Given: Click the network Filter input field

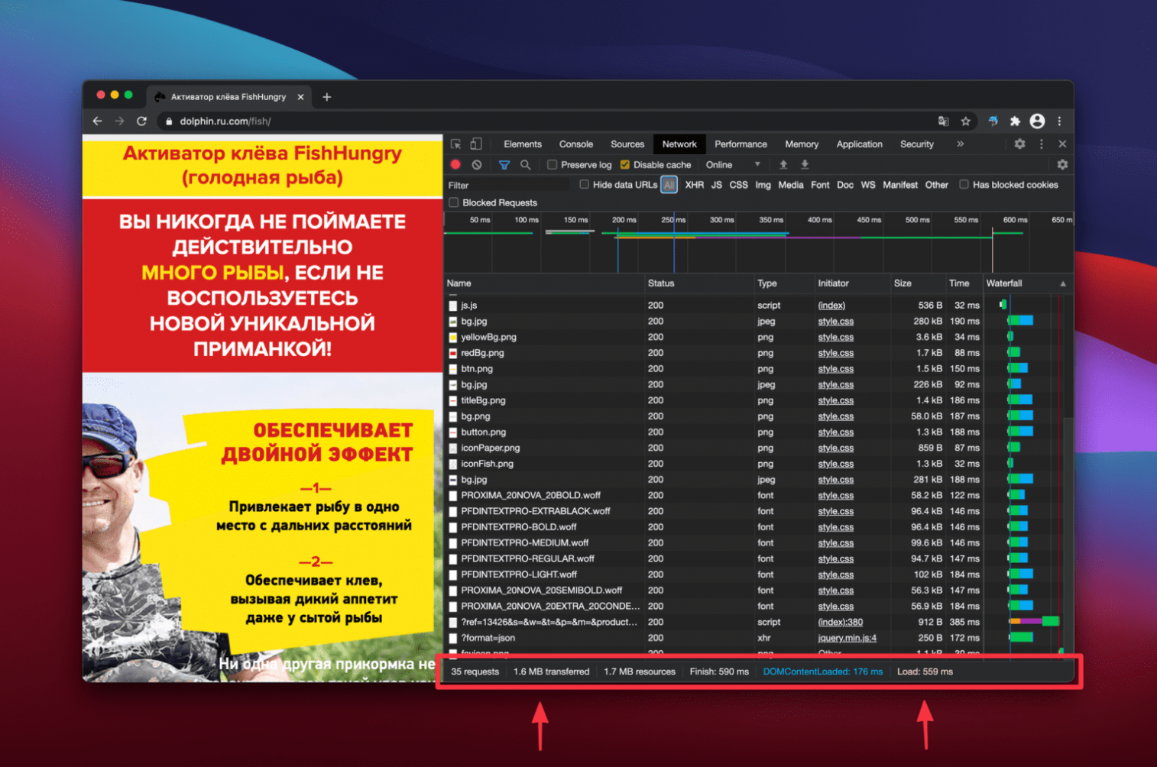Looking at the screenshot, I should [x=508, y=185].
